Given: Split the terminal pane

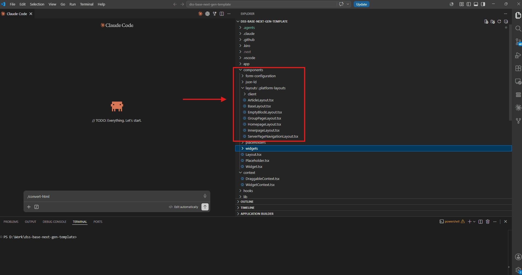Looking at the screenshot, I should pos(480,221).
